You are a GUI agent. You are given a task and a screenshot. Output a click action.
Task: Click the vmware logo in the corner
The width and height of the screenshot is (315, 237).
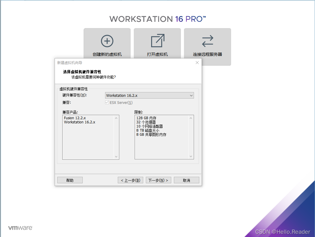20,228
